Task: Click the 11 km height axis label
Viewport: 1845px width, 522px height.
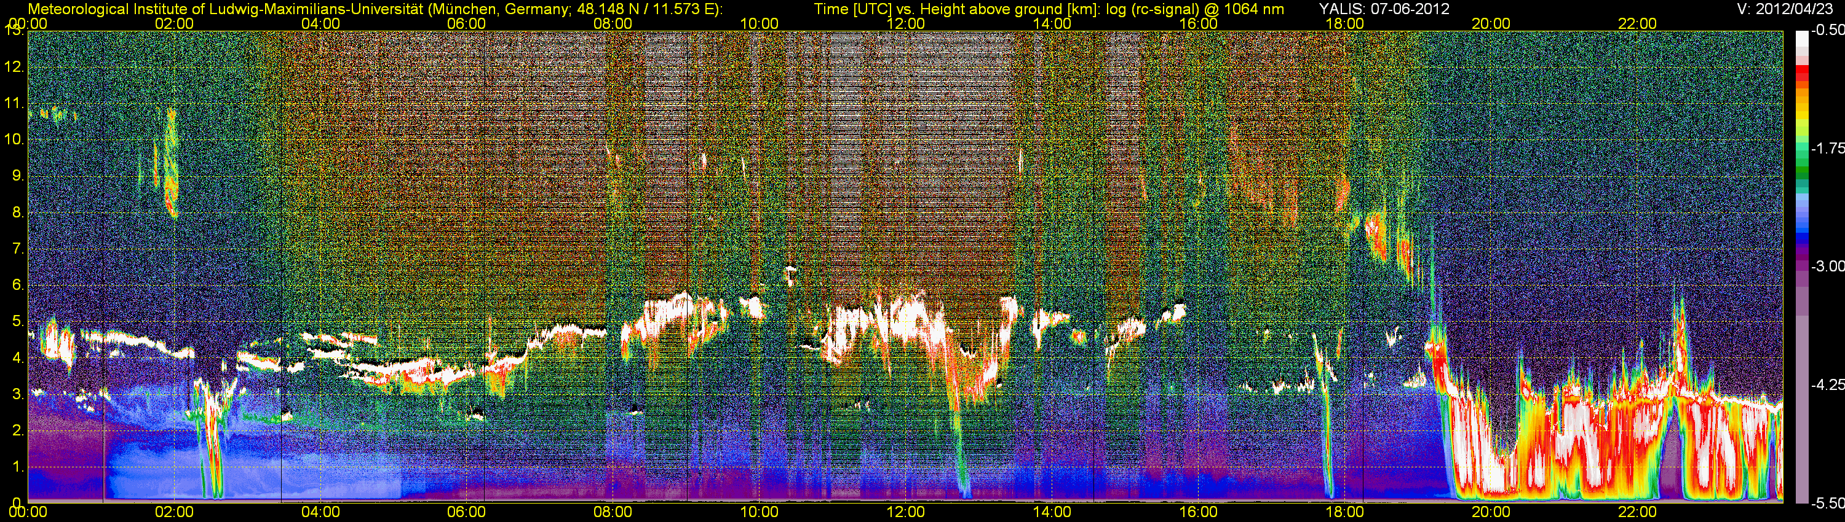Action: [14, 104]
